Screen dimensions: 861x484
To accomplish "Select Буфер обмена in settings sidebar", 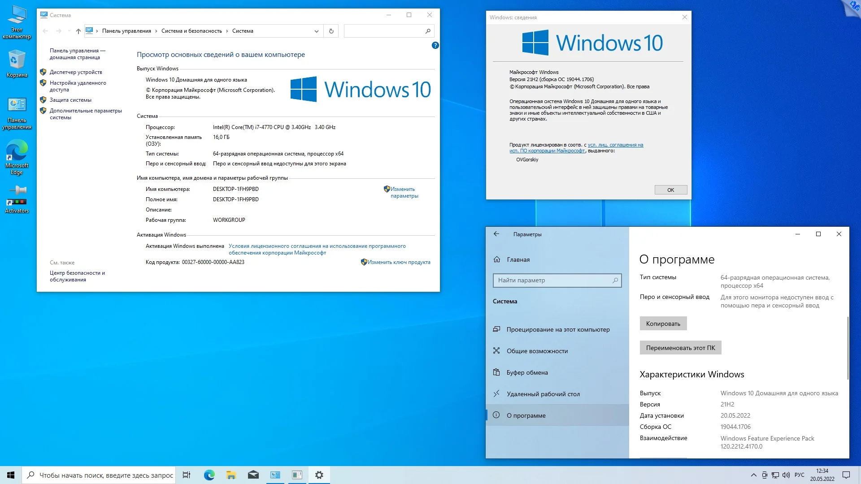I will coord(527,372).
